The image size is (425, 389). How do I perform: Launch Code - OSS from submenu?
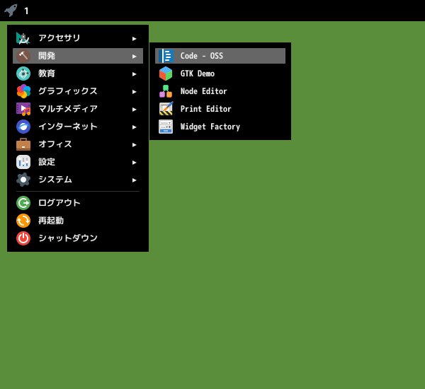pyautogui.click(x=220, y=56)
